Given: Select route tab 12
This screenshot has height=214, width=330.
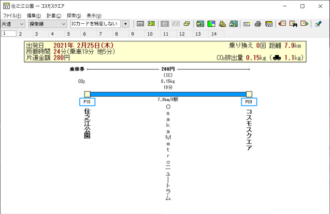Looking at the screenshot, I should (x=184, y=34).
